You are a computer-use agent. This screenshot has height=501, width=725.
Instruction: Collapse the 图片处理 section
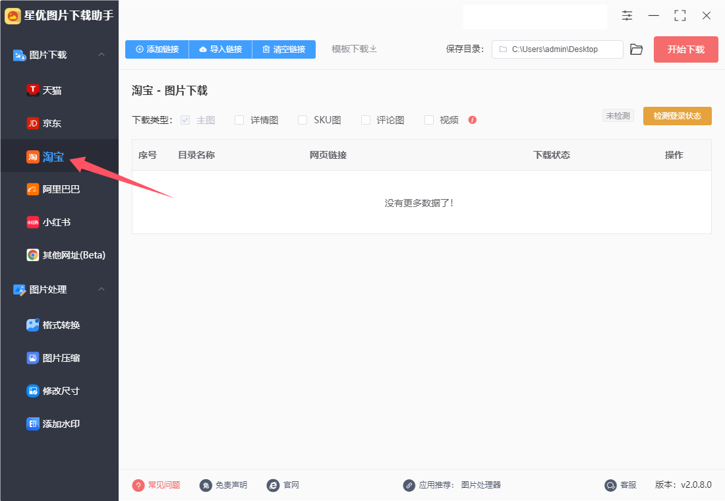click(101, 289)
